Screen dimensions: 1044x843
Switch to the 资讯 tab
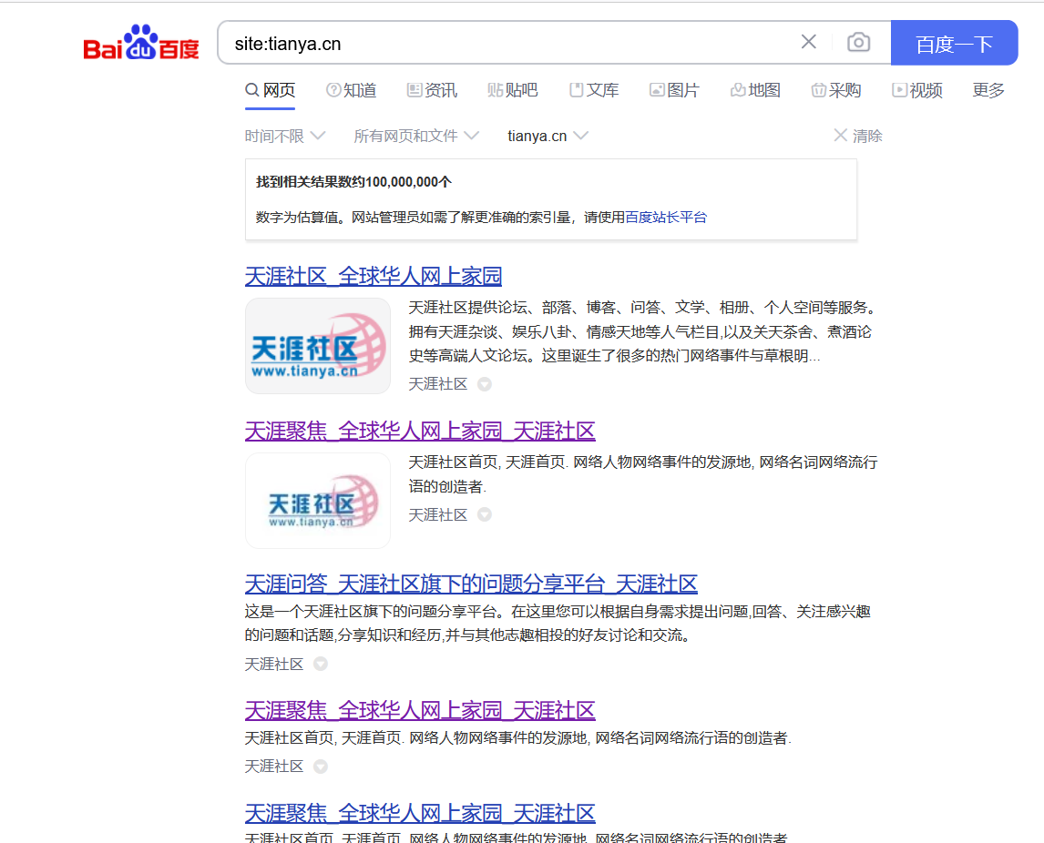point(432,90)
